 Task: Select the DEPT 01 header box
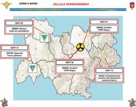point(104,22)
